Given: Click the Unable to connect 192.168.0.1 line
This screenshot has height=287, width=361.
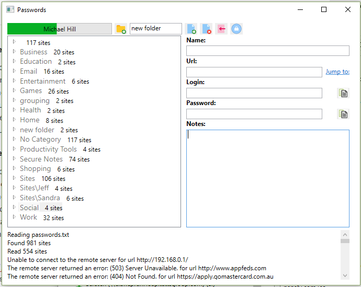Looking at the screenshot, I should pos(98,260).
